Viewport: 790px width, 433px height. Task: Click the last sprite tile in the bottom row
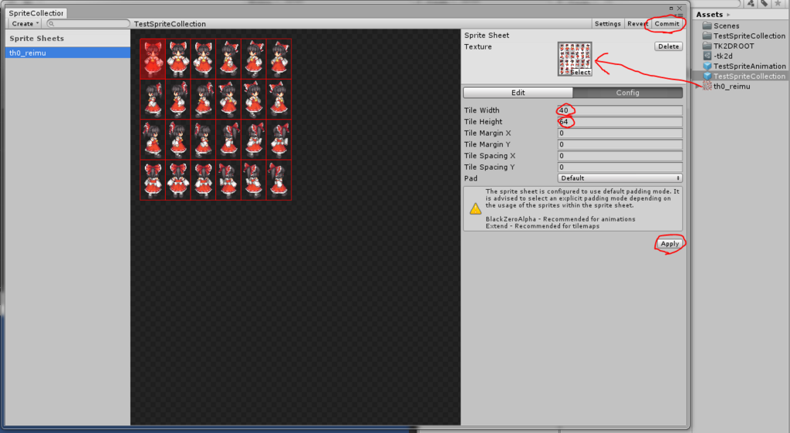pyautogui.click(x=279, y=180)
